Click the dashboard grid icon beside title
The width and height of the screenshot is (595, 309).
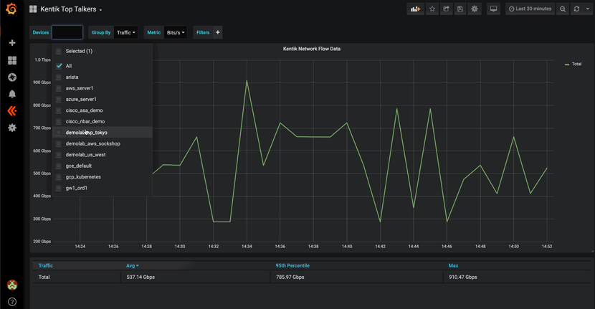[x=33, y=9]
